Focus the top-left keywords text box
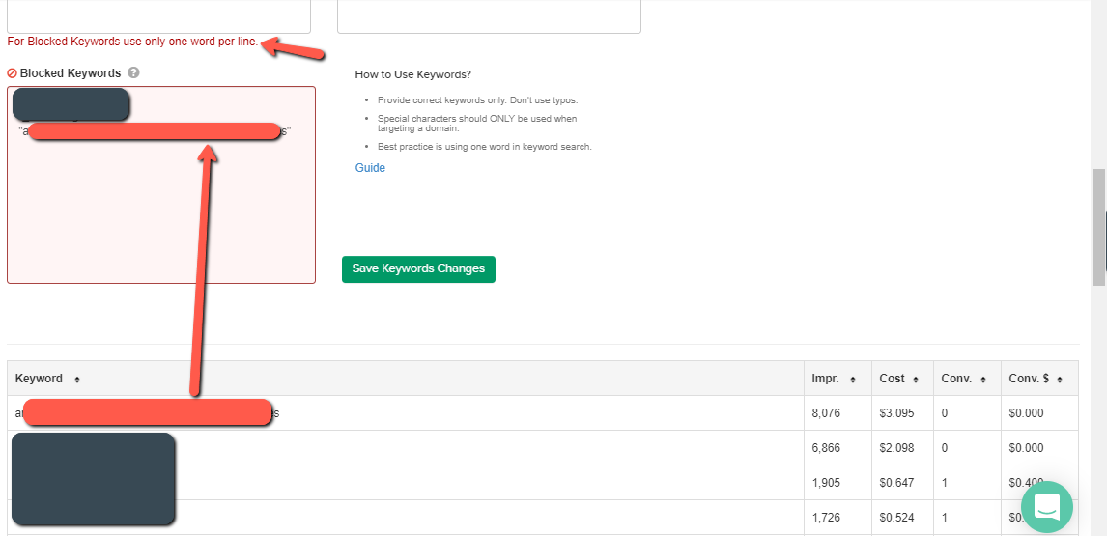 [158, 14]
